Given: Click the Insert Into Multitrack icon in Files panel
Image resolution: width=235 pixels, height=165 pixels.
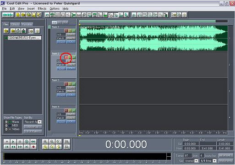Looking at the screenshot, I should (18, 31).
